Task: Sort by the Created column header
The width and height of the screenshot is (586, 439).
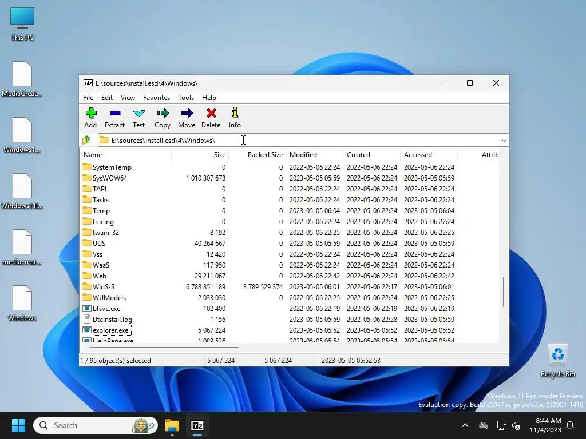Action: 371,154
